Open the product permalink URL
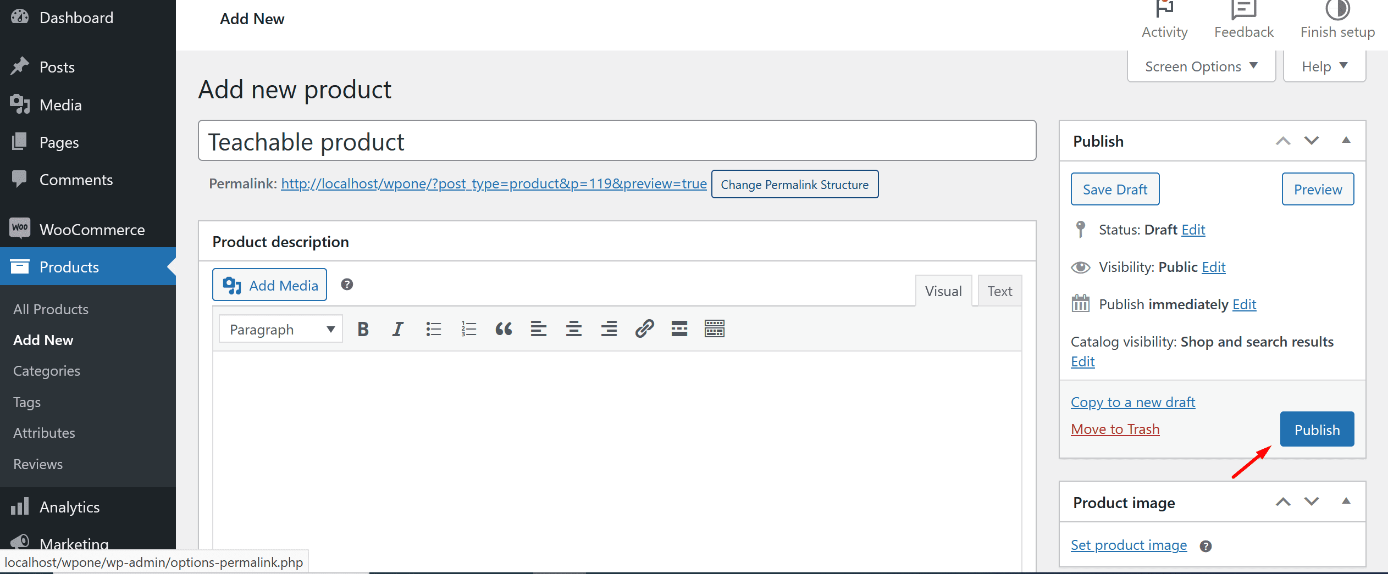This screenshot has height=574, width=1388. click(x=494, y=183)
